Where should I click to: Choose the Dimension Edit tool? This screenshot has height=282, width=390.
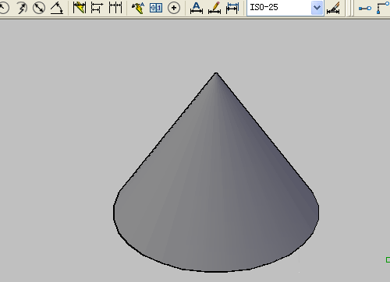point(197,8)
